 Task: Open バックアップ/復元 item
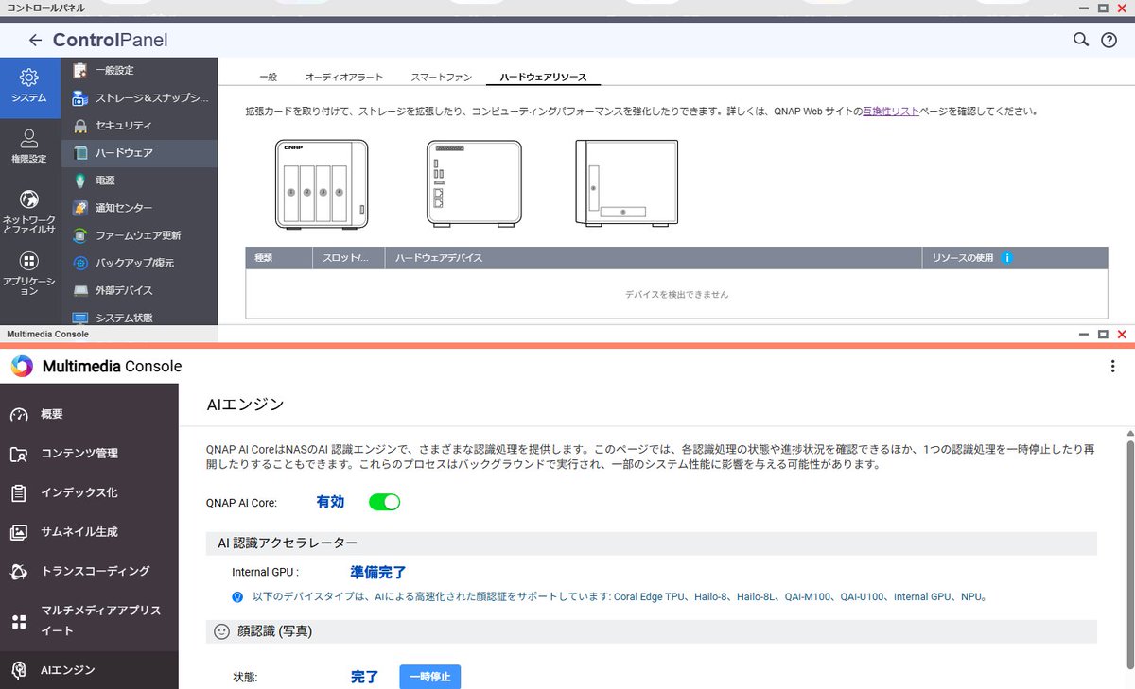coord(139,263)
